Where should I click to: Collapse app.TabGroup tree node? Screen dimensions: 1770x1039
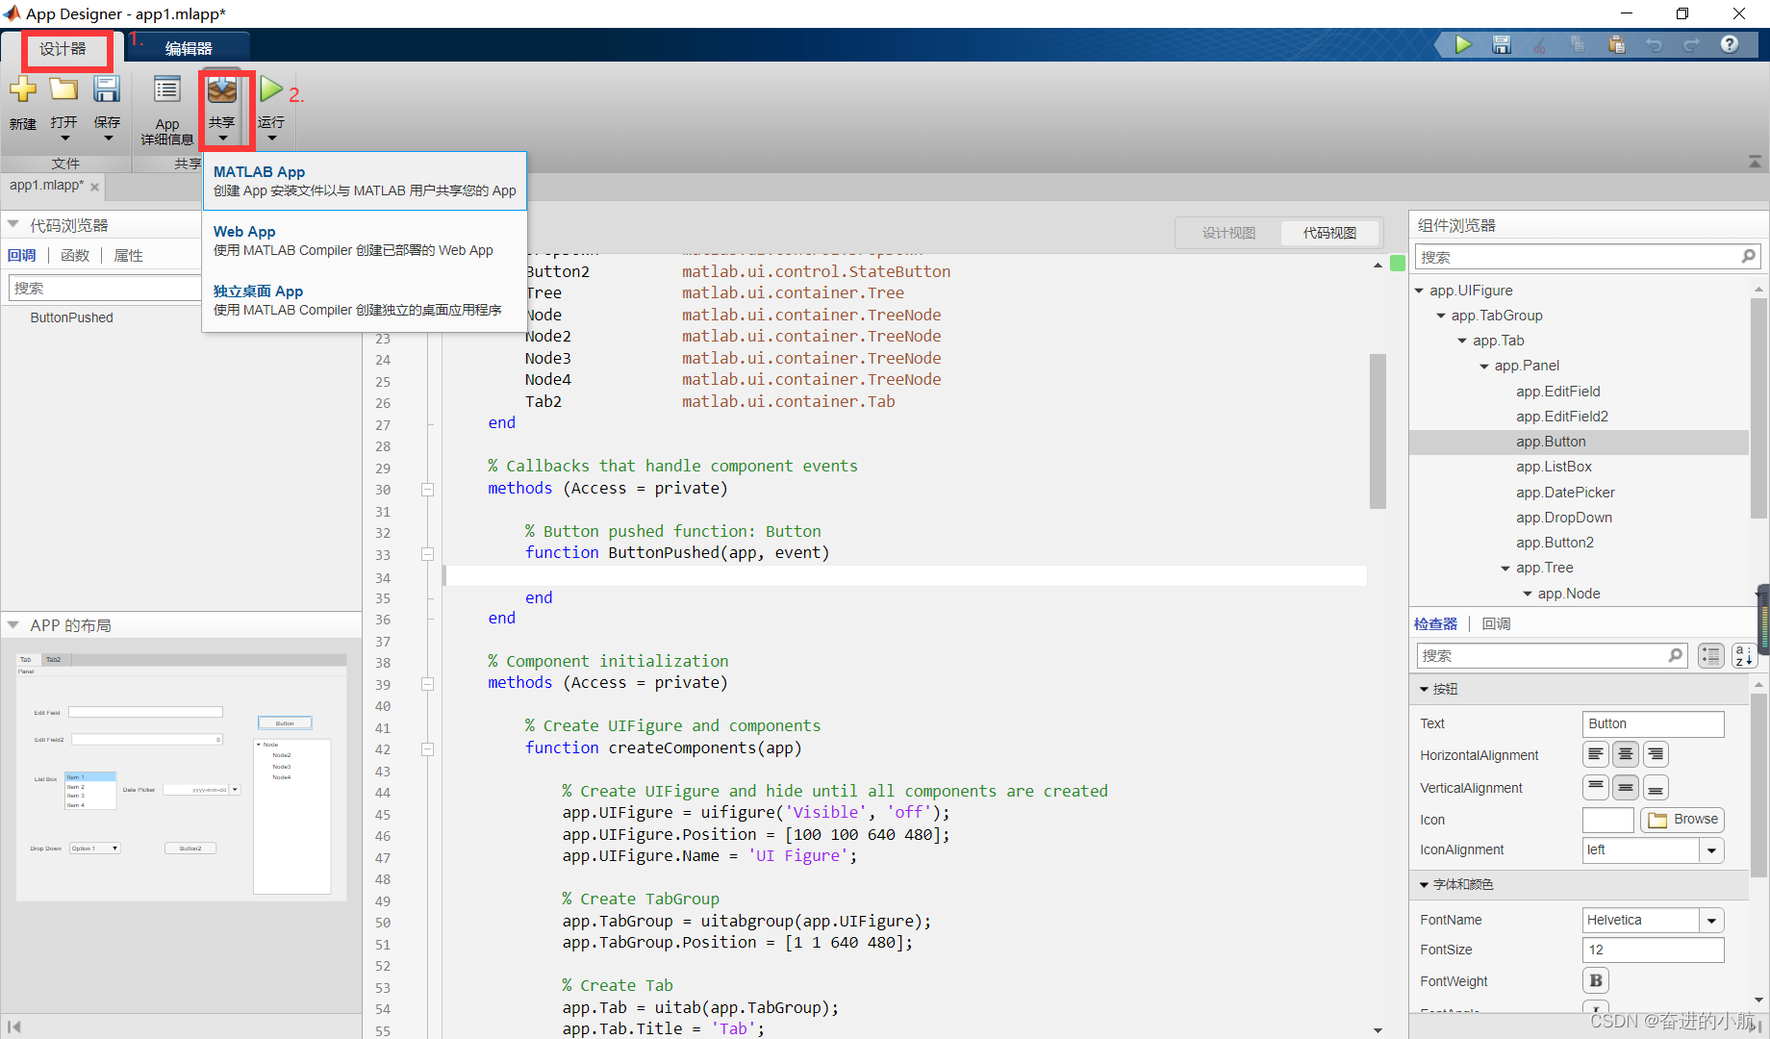tap(1441, 316)
